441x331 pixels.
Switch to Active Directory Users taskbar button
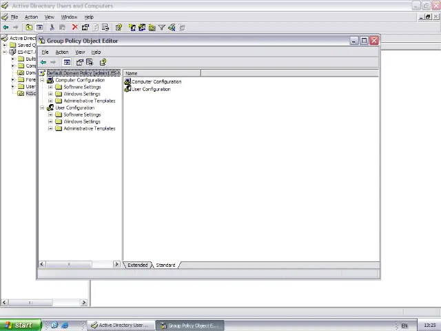[x=121, y=325]
